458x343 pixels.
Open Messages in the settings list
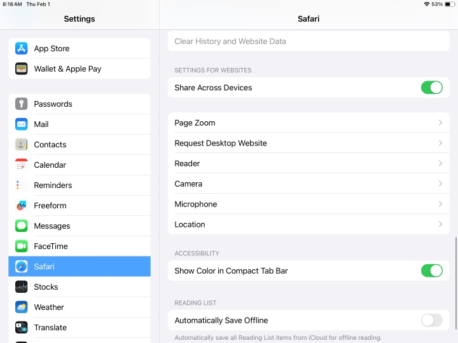click(80, 225)
